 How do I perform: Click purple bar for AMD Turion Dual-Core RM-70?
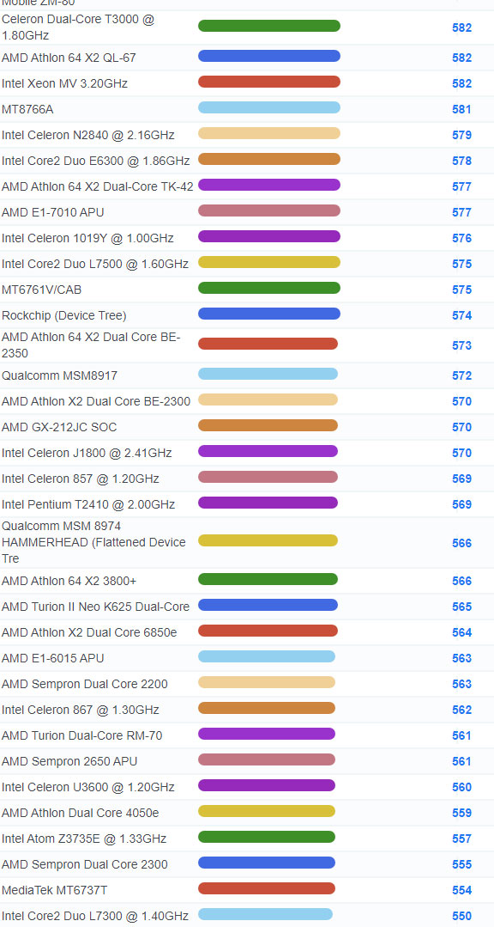click(267, 734)
